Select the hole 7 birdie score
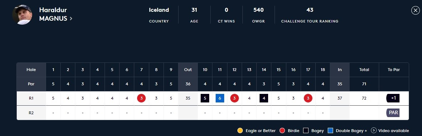 [141, 98]
